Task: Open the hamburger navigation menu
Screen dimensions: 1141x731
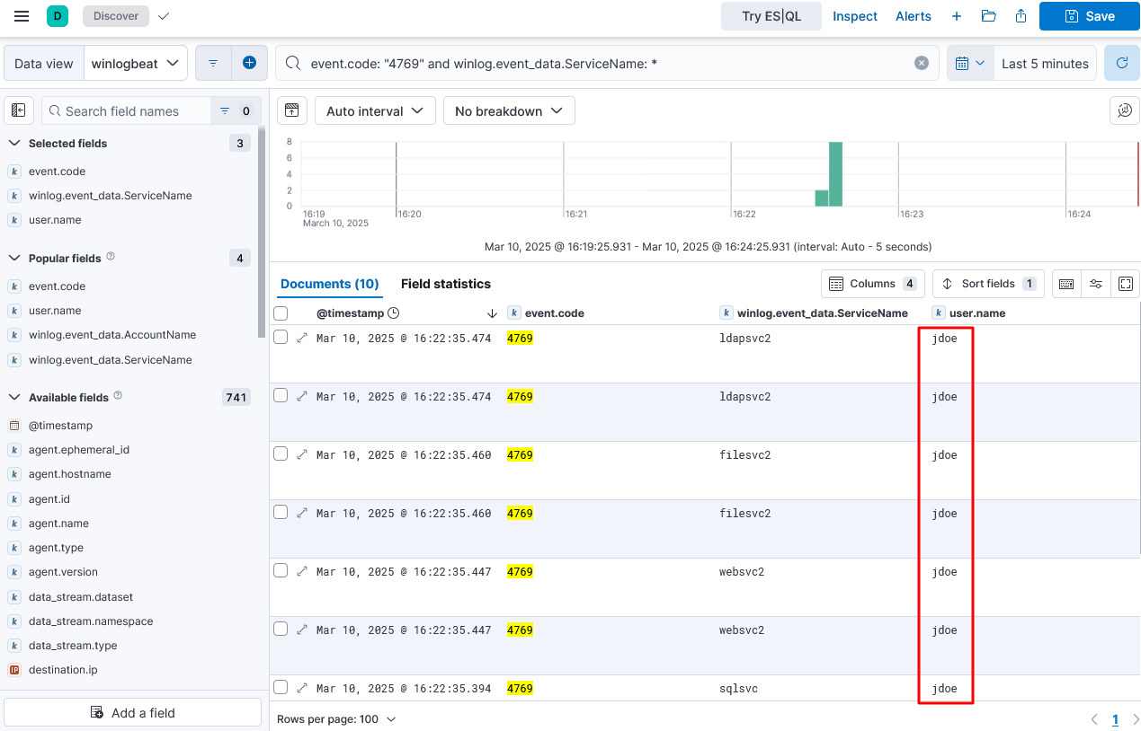Action: click(22, 16)
